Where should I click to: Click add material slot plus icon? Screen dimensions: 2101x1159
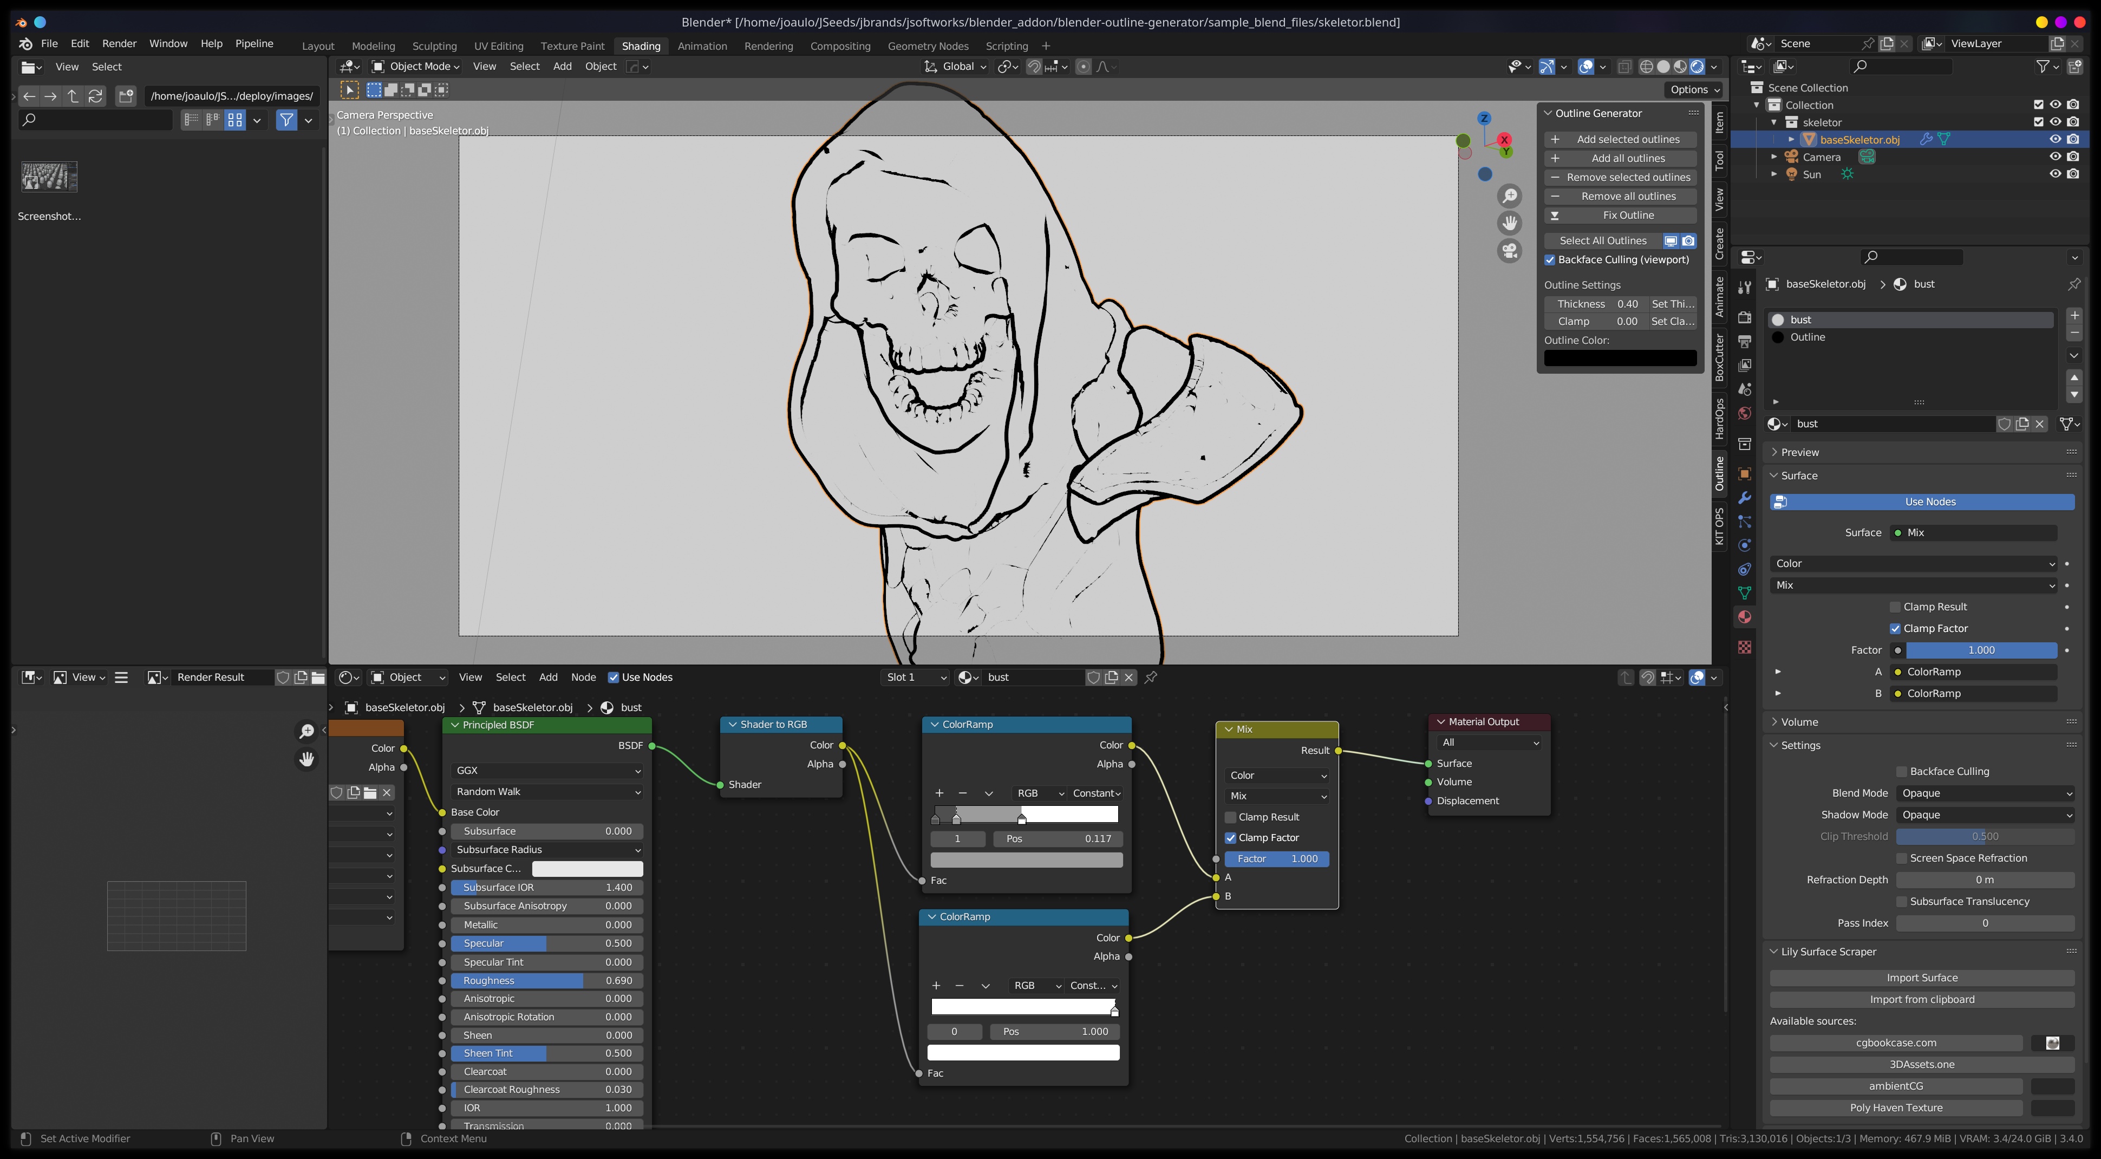(x=2074, y=316)
